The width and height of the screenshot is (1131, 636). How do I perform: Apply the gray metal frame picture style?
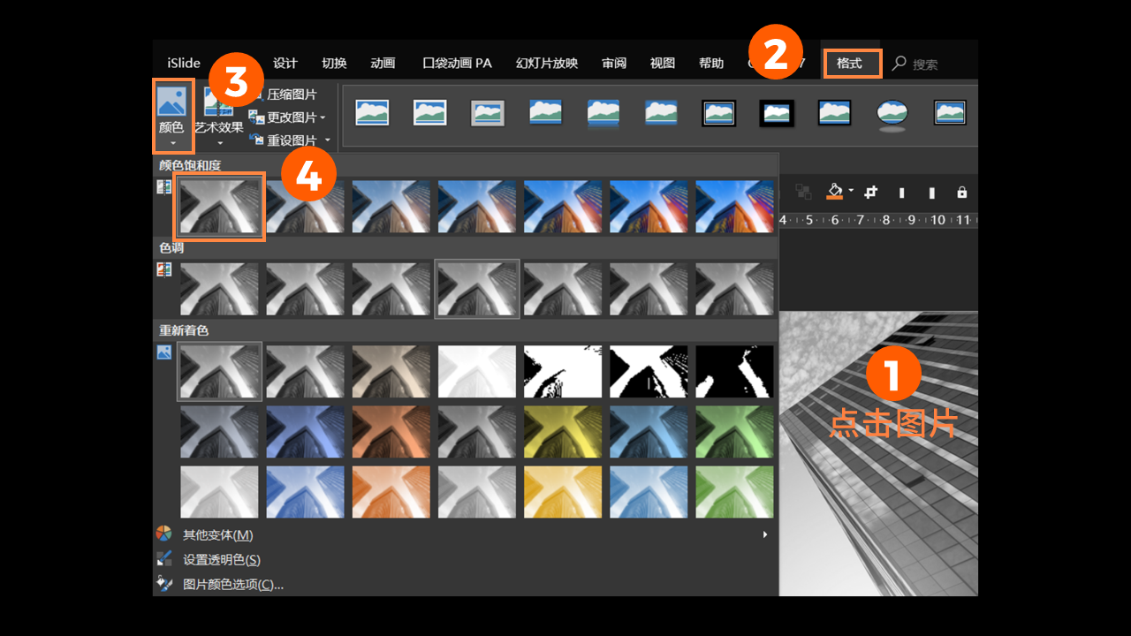point(488,113)
